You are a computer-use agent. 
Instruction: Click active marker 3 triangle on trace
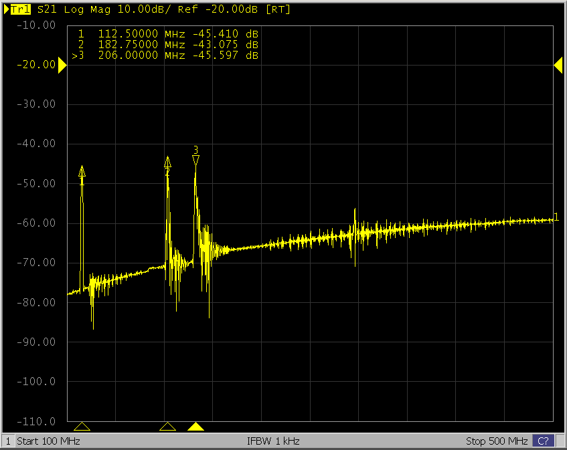tap(195, 160)
